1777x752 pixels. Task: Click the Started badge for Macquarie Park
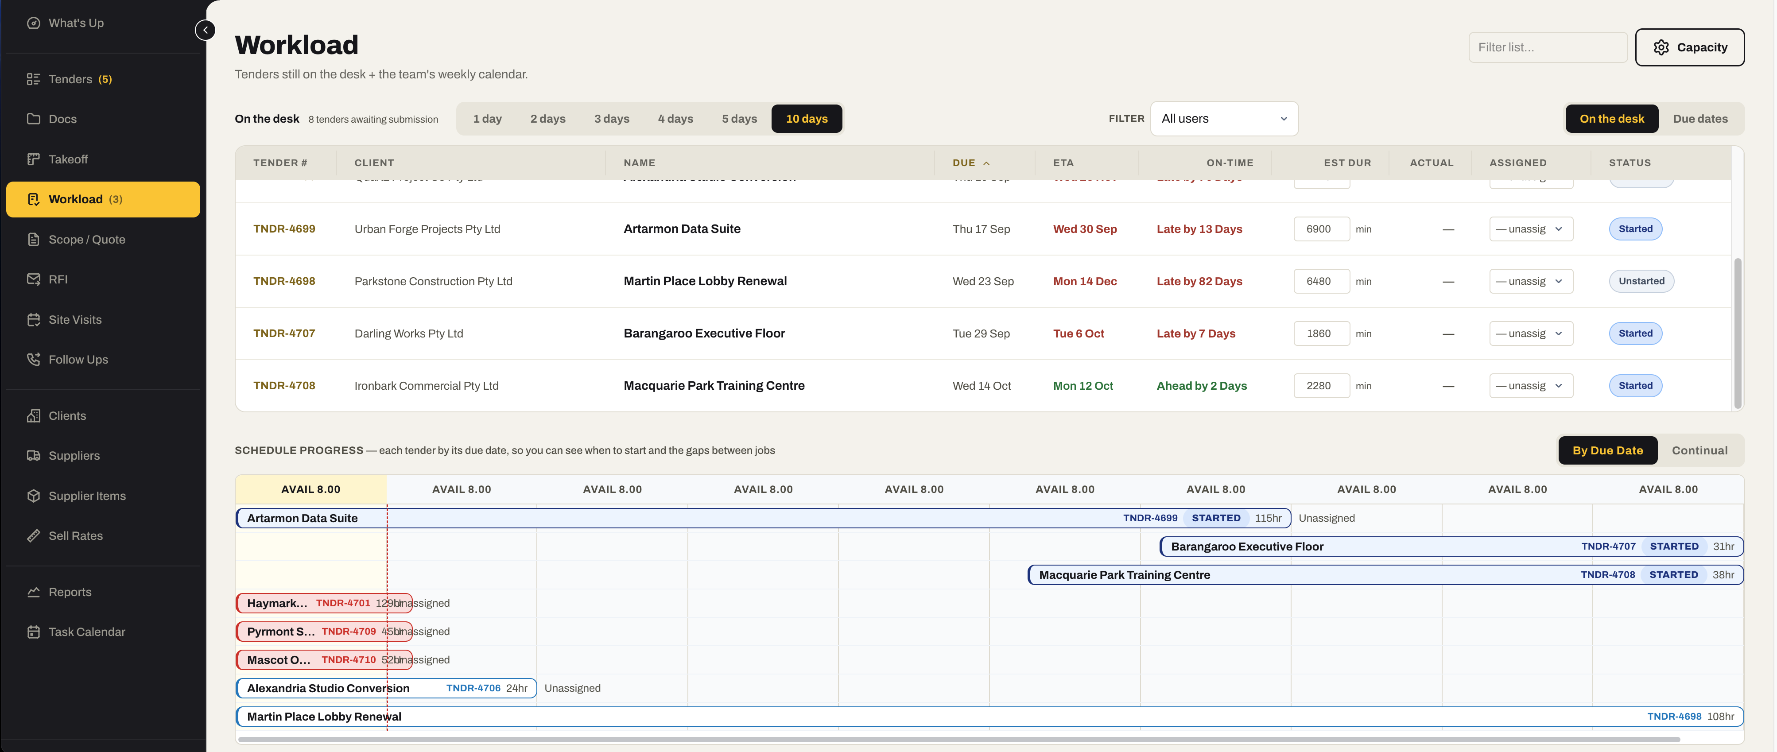pos(1635,386)
